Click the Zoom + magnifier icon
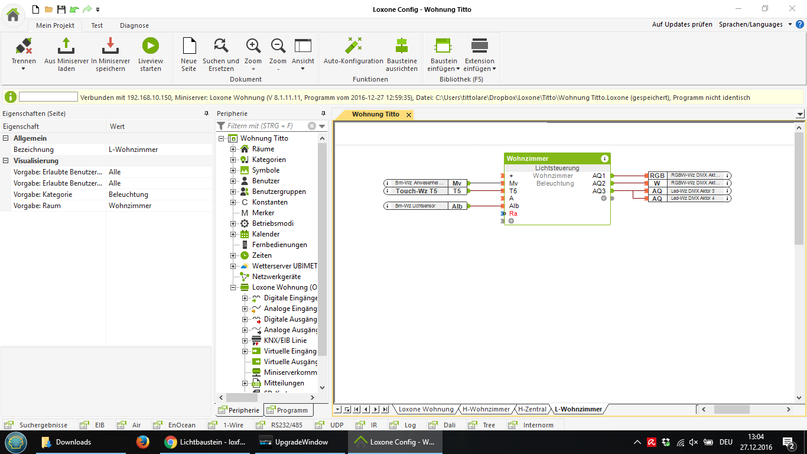807x454 pixels. tap(253, 46)
